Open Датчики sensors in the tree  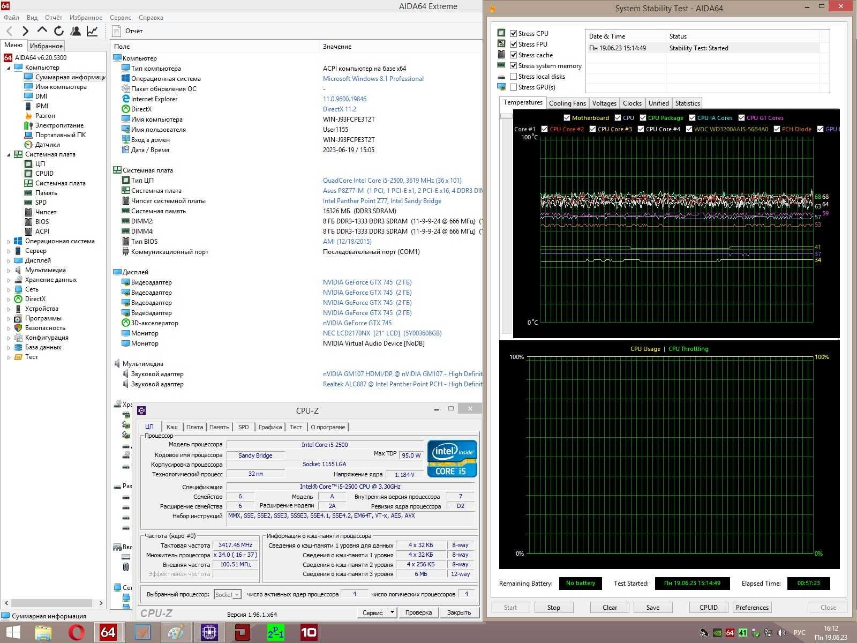point(48,145)
